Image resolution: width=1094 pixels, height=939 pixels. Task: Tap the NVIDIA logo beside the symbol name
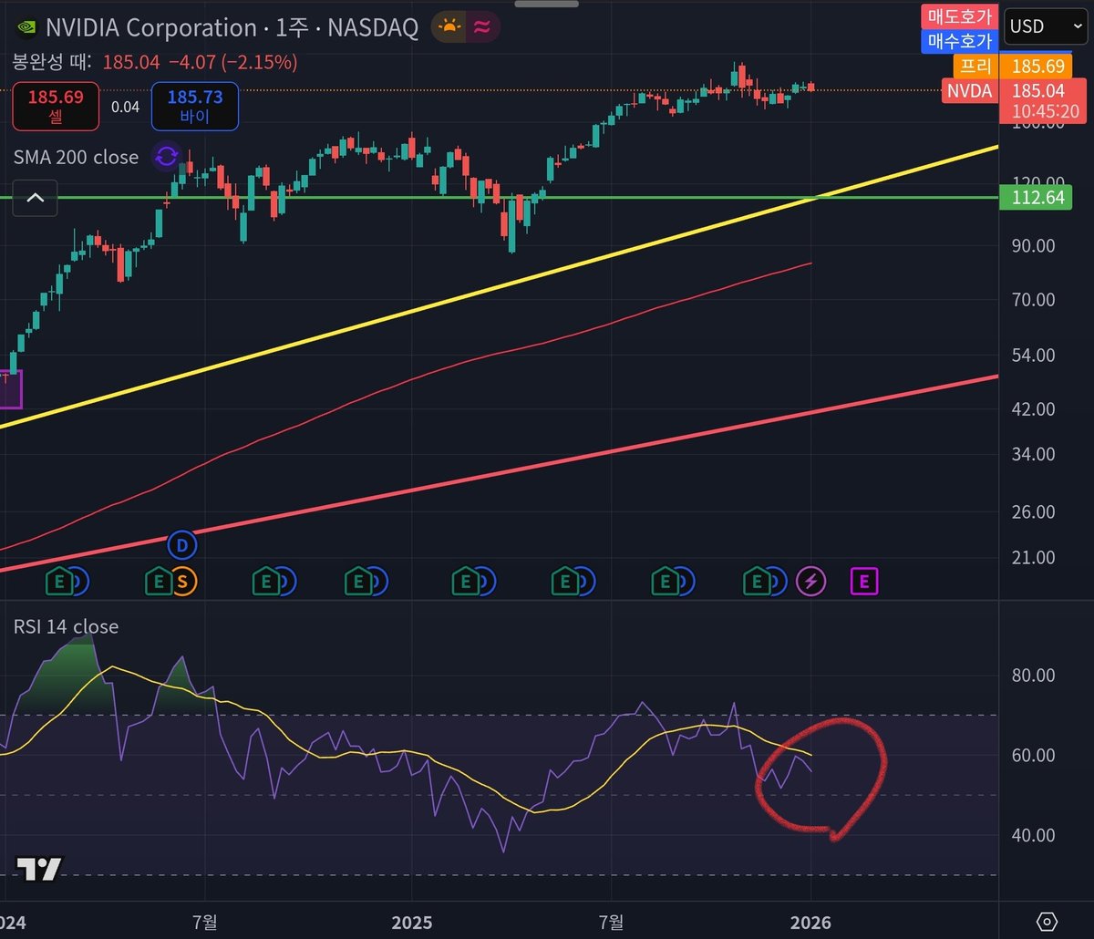(x=26, y=27)
